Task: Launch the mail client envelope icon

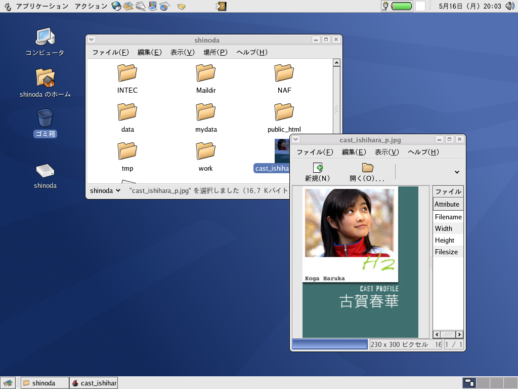Action: tap(128, 6)
